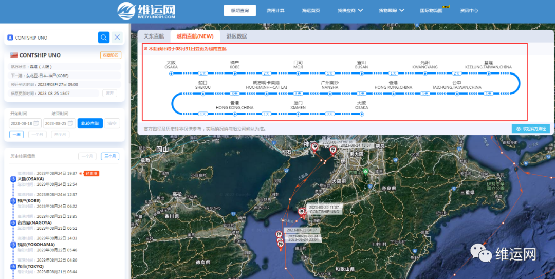Click the 停 marker labeled 2023-08-25 11:07
555x279 pixels.
coord(302,212)
